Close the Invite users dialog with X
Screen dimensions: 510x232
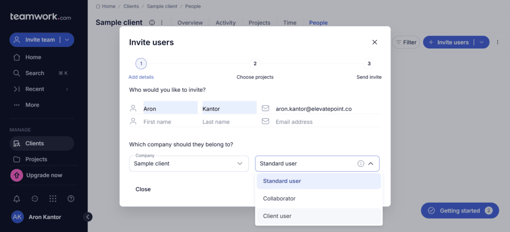coord(374,42)
